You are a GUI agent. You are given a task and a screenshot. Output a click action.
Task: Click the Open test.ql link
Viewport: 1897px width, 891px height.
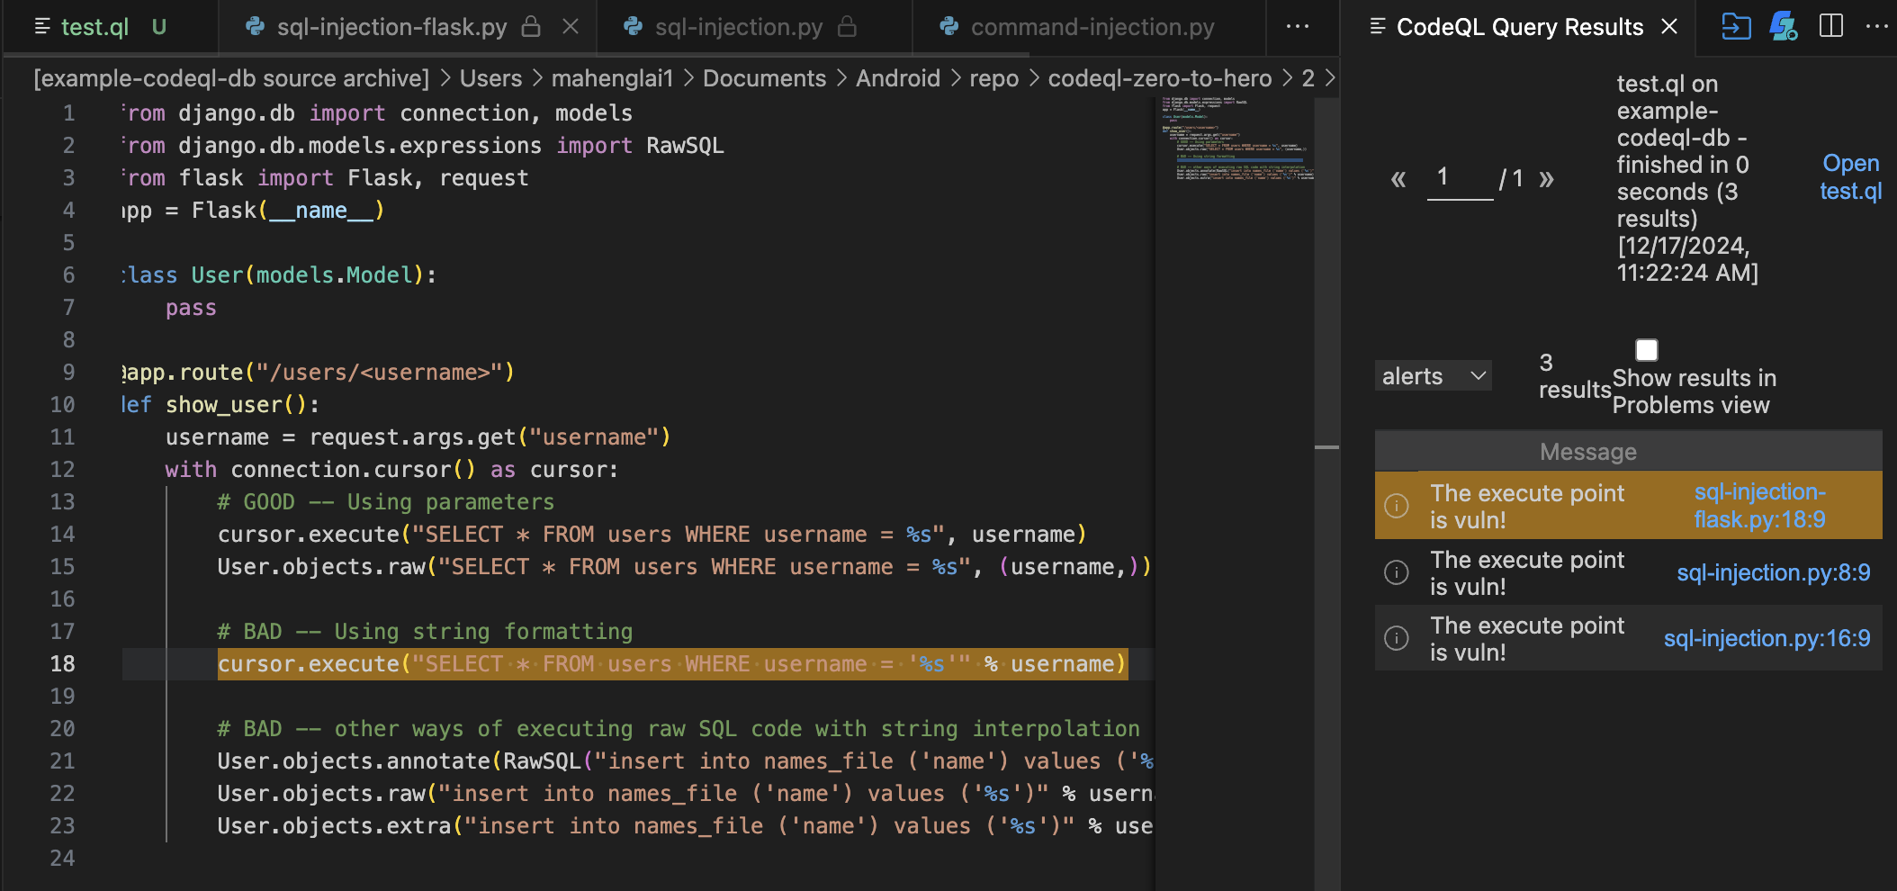point(1850,177)
